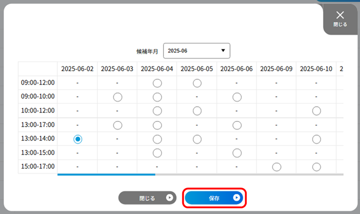Image resolution: width=360 pixels, height=214 pixels.
Task: Open the 候補年月 2025-06 dropdown
Action: [197, 51]
